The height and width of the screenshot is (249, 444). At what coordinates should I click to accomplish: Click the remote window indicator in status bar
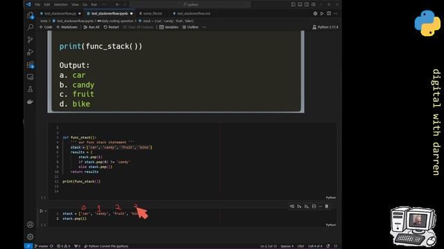tap(28, 246)
